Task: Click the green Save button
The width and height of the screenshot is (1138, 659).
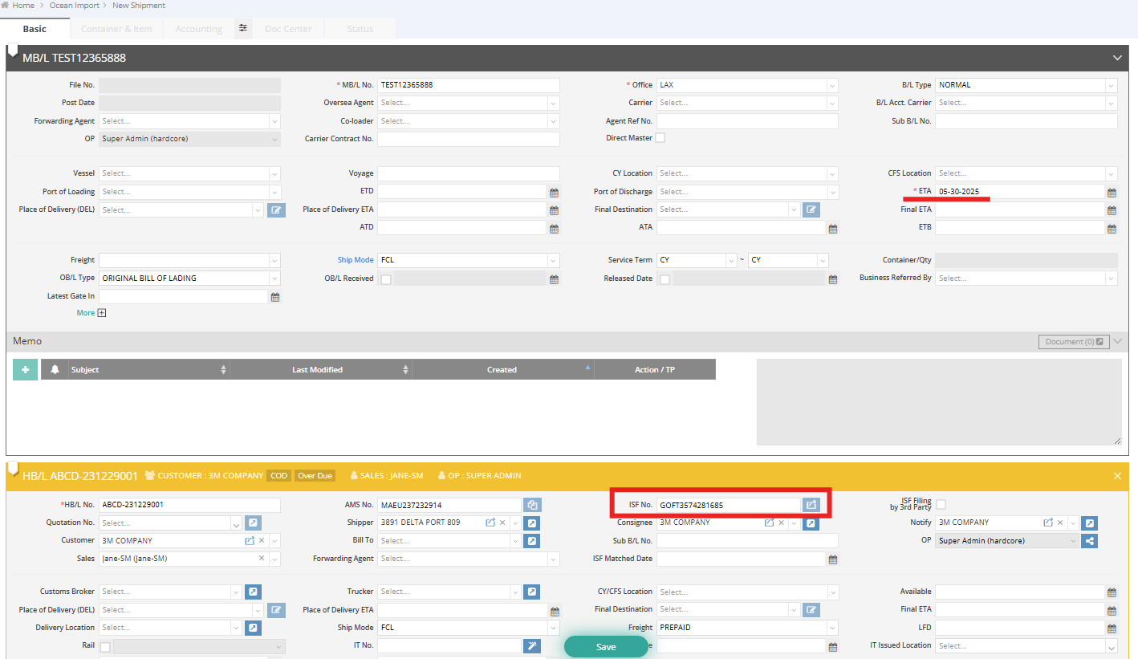Action: point(606,647)
